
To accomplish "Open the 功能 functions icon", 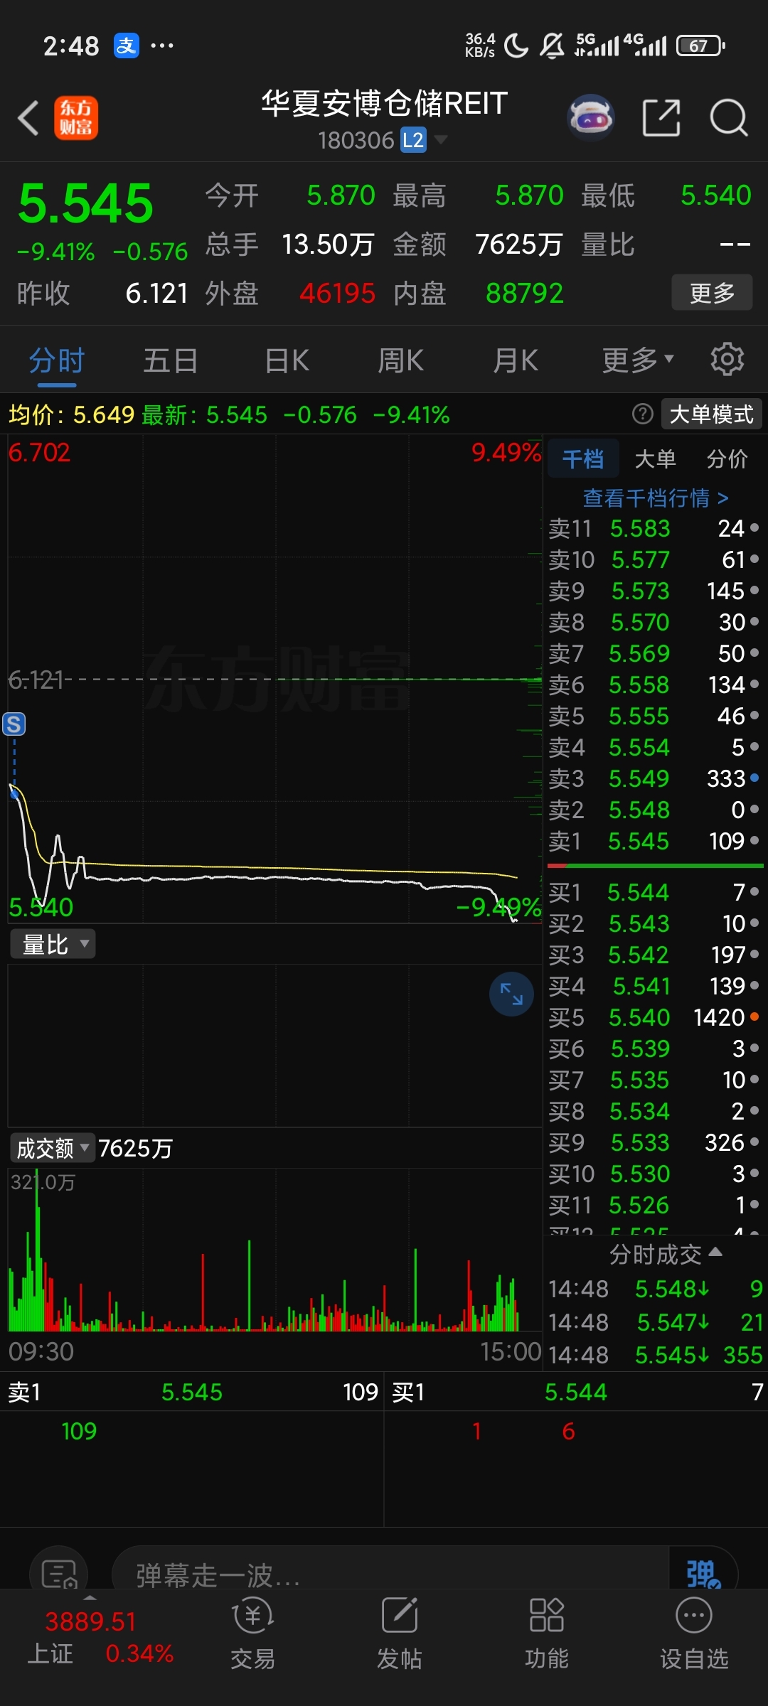I will pyautogui.click(x=546, y=1633).
